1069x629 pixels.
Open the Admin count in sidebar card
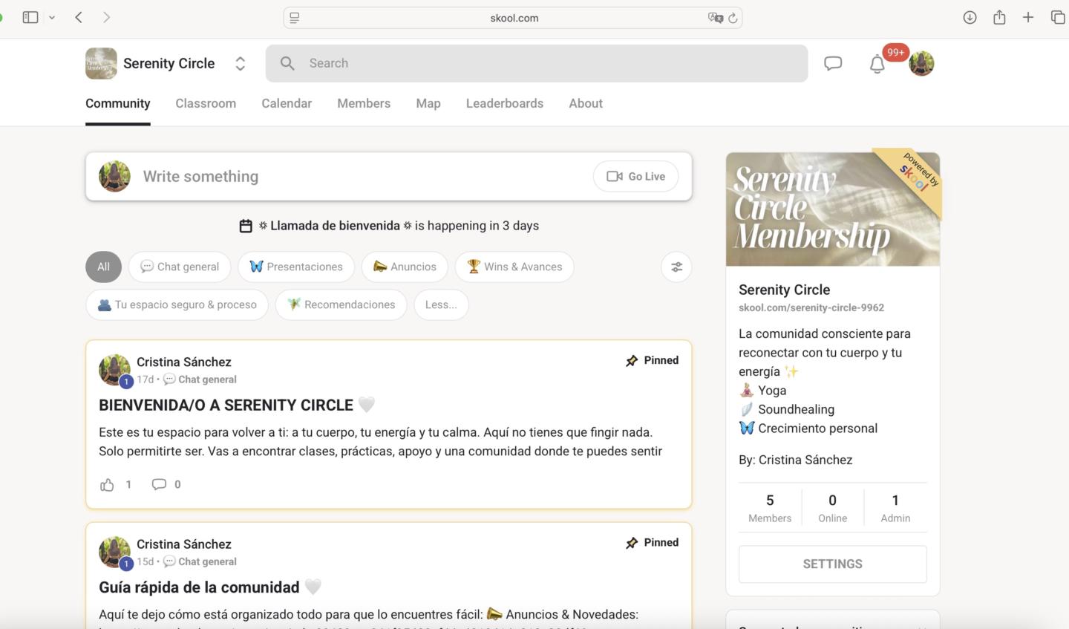(x=895, y=508)
